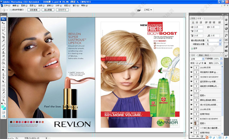This screenshot has width=229, height=139.
Task: Click the 实际像素 button
Action: coord(34,10)
